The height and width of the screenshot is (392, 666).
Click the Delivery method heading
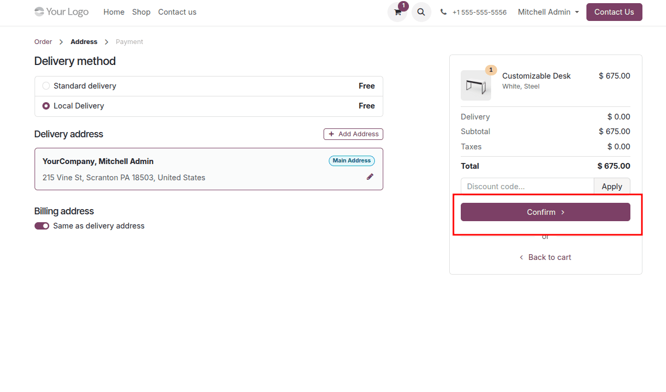pyautogui.click(x=75, y=61)
